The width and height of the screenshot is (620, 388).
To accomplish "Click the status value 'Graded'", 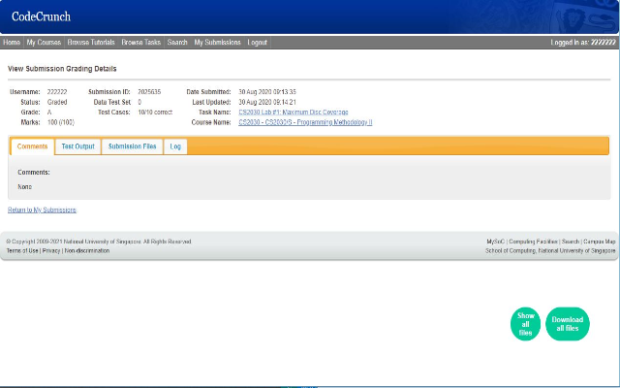I will click(x=57, y=102).
